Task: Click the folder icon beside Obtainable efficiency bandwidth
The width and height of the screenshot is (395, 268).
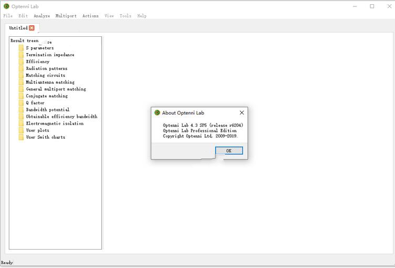Action: click(21, 116)
